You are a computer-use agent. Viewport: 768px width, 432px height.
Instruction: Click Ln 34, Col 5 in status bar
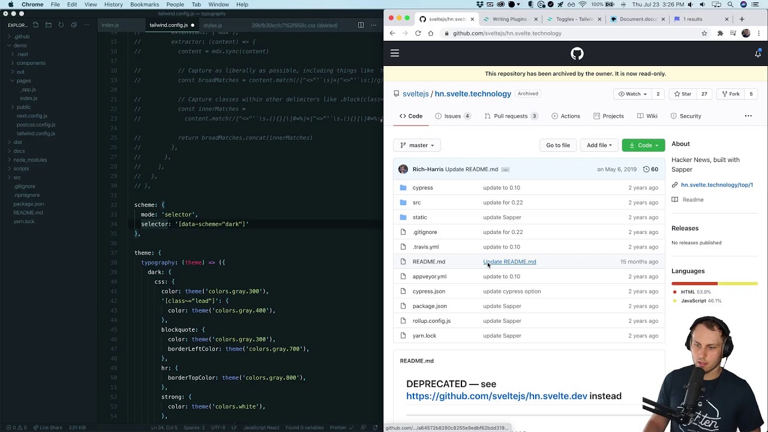pyautogui.click(x=164, y=428)
